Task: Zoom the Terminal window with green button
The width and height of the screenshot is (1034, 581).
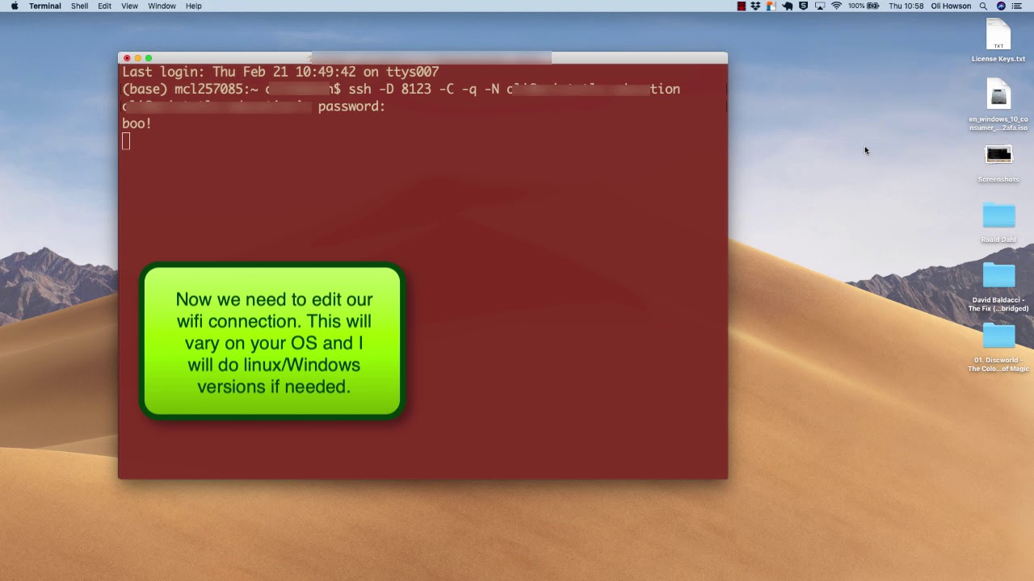Action: (149, 58)
